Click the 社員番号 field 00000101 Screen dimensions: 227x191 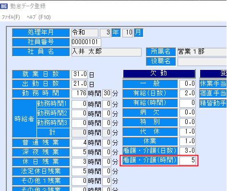coord(86,43)
